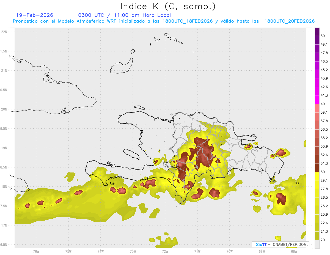Screen dimensions: 330x255
Task: Pick the gray swatch below the 20 mark
Action: (317, 244)
